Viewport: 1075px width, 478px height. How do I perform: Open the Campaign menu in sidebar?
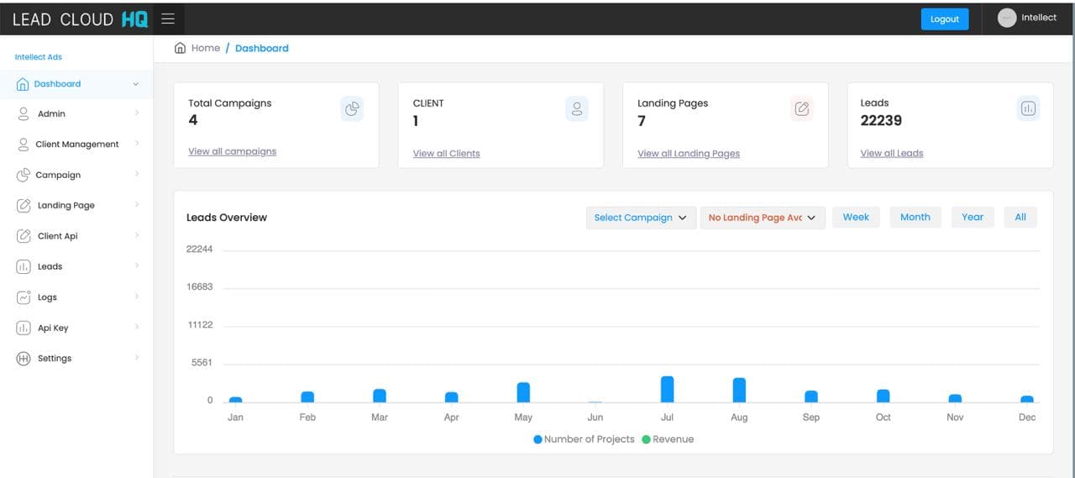click(58, 175)
